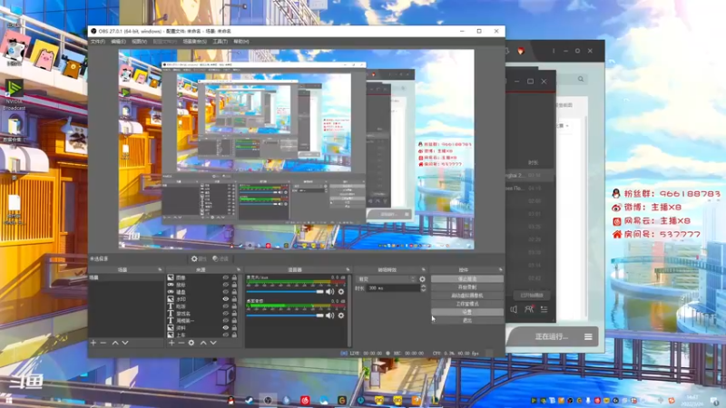This screenshot has height=408, width=726.
Task: Add a new scene with the plus icon
Action: 93,343
